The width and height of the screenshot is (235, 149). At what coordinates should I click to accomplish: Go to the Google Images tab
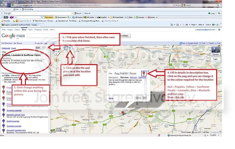[10, 29]
